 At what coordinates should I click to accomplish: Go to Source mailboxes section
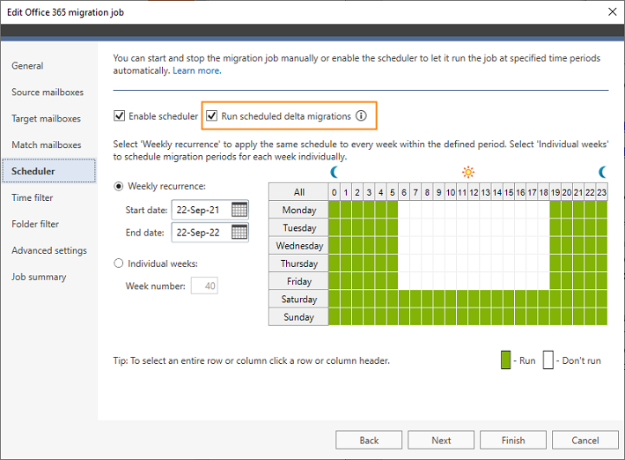coord(48,93)
